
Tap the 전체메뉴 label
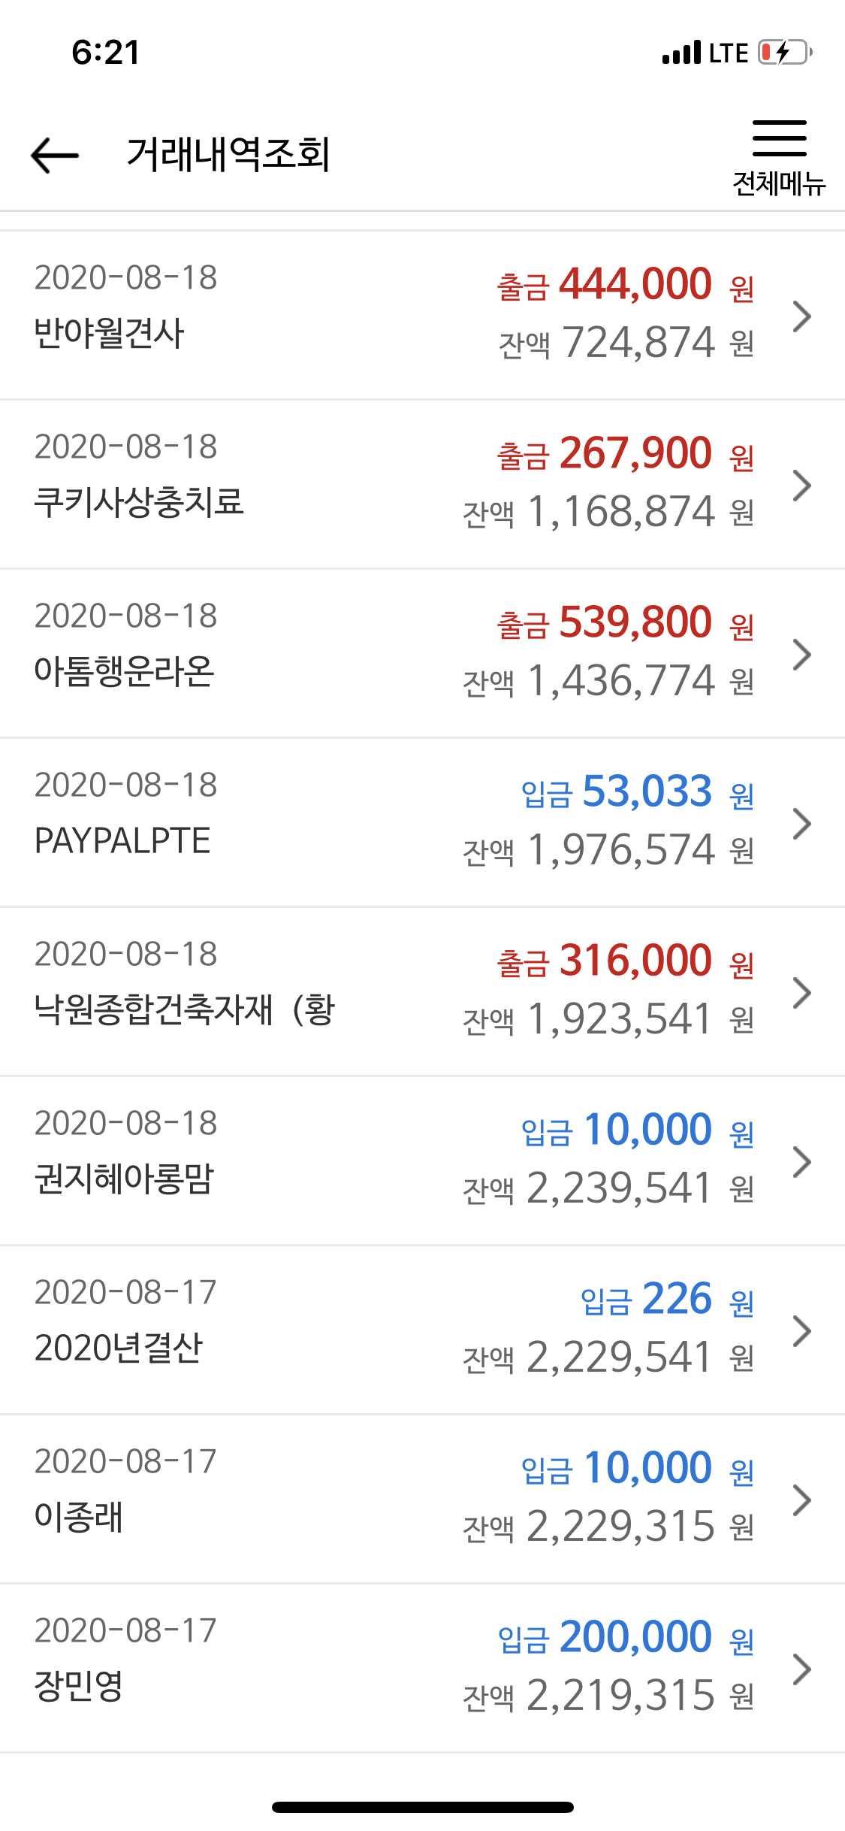[x=780, y=183]
